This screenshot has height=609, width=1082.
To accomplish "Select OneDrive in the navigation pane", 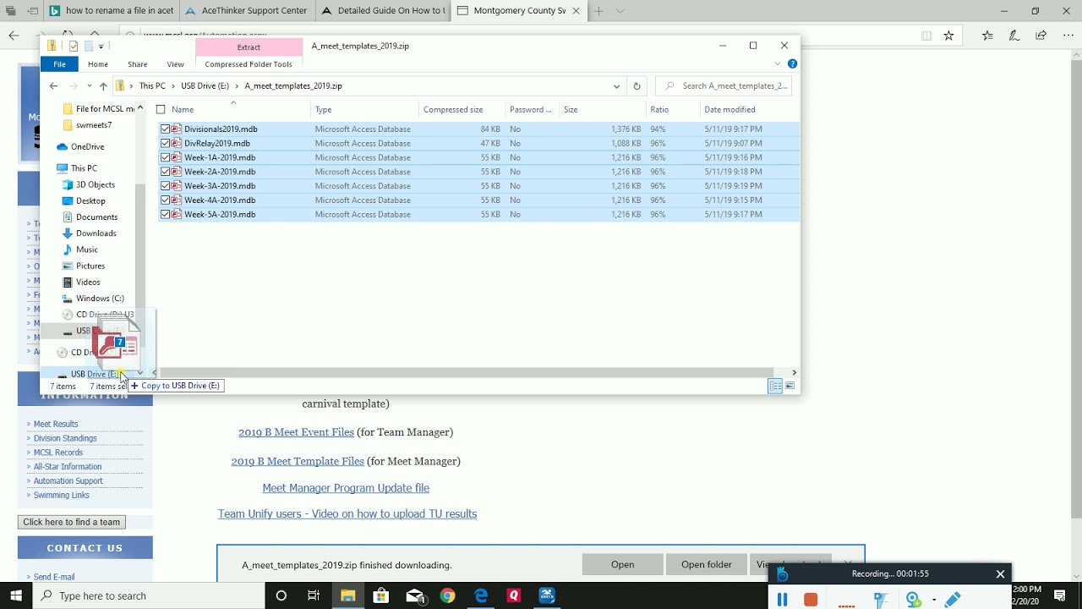I will coord(87,147).
